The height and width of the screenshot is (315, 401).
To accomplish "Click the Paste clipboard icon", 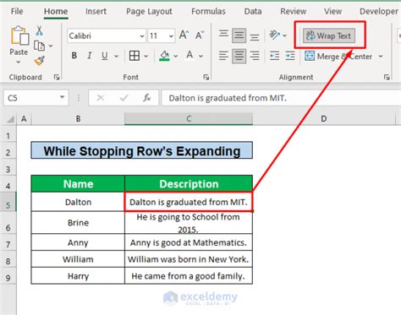I will point(19,35).
